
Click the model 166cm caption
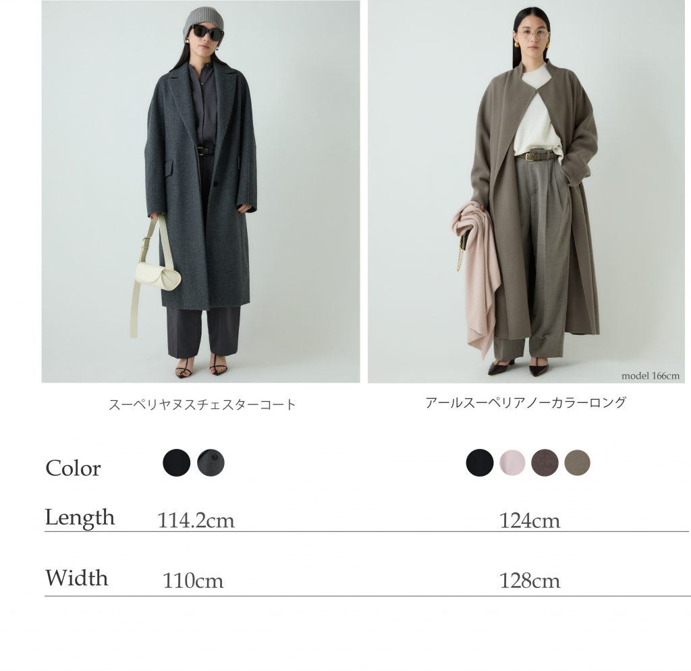pyautogui.click(x=651, y=376)
